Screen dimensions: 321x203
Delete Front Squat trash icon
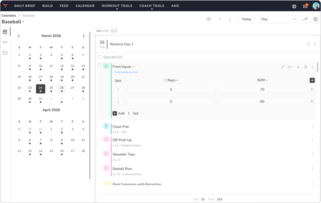pyautogui.click(x=305, y=67)
